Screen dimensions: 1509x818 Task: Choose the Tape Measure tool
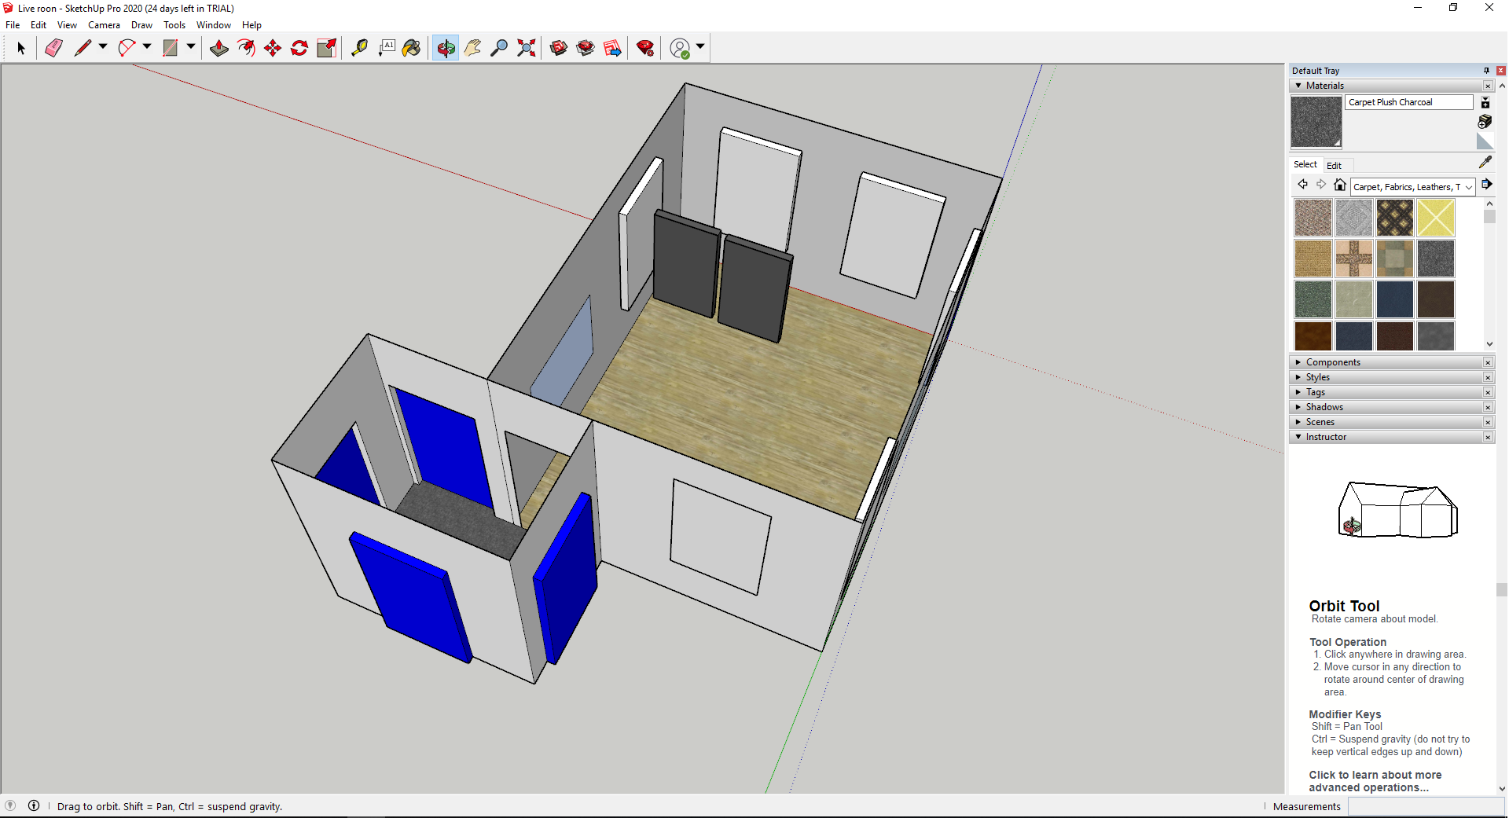(x=359, y=48)
